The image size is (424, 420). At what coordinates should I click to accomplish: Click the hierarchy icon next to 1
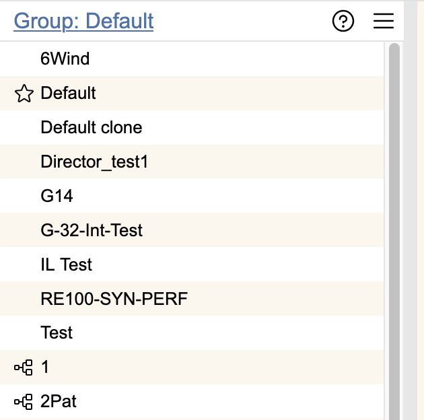tap(24, 367)
